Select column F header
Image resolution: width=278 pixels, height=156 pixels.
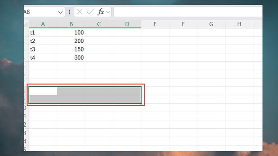pos(183,24)
